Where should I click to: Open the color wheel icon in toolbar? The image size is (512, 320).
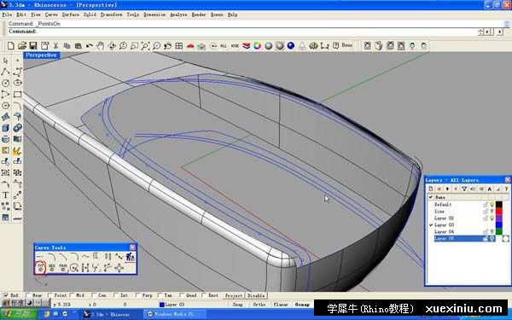click(x=258, y=46)
